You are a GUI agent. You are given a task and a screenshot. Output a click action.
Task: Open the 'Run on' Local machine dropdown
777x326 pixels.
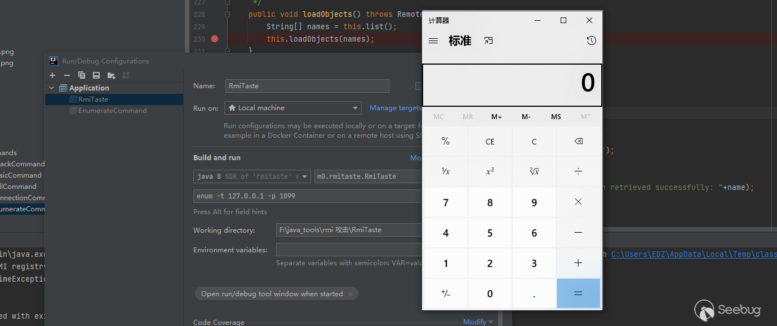coord(292,108)
